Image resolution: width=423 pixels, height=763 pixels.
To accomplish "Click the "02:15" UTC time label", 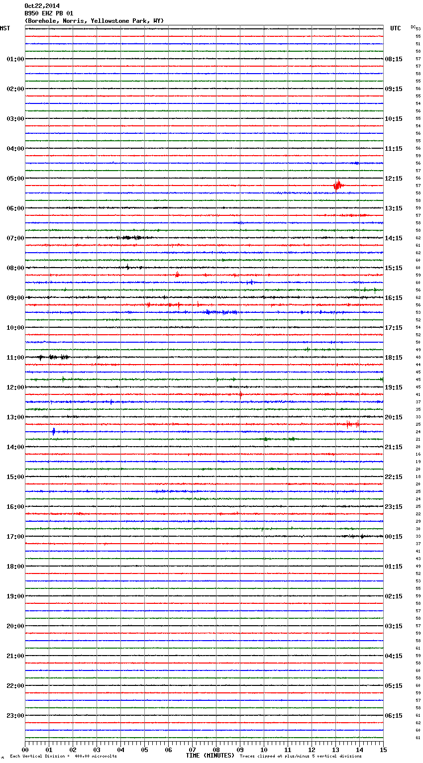I will click(394, 596).
